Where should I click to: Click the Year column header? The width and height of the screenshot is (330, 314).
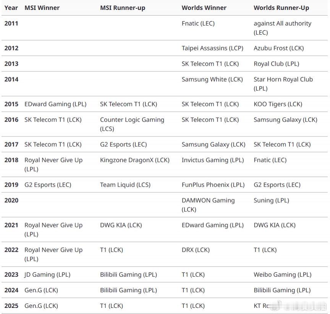(x=11, y=8)
